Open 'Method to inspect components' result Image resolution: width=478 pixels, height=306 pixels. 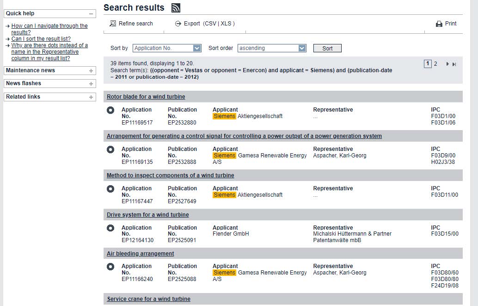(x=171, y=175)
